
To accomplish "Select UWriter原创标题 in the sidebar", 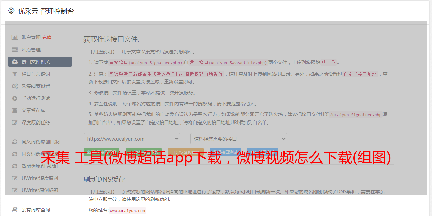I will tap(39, 190).
